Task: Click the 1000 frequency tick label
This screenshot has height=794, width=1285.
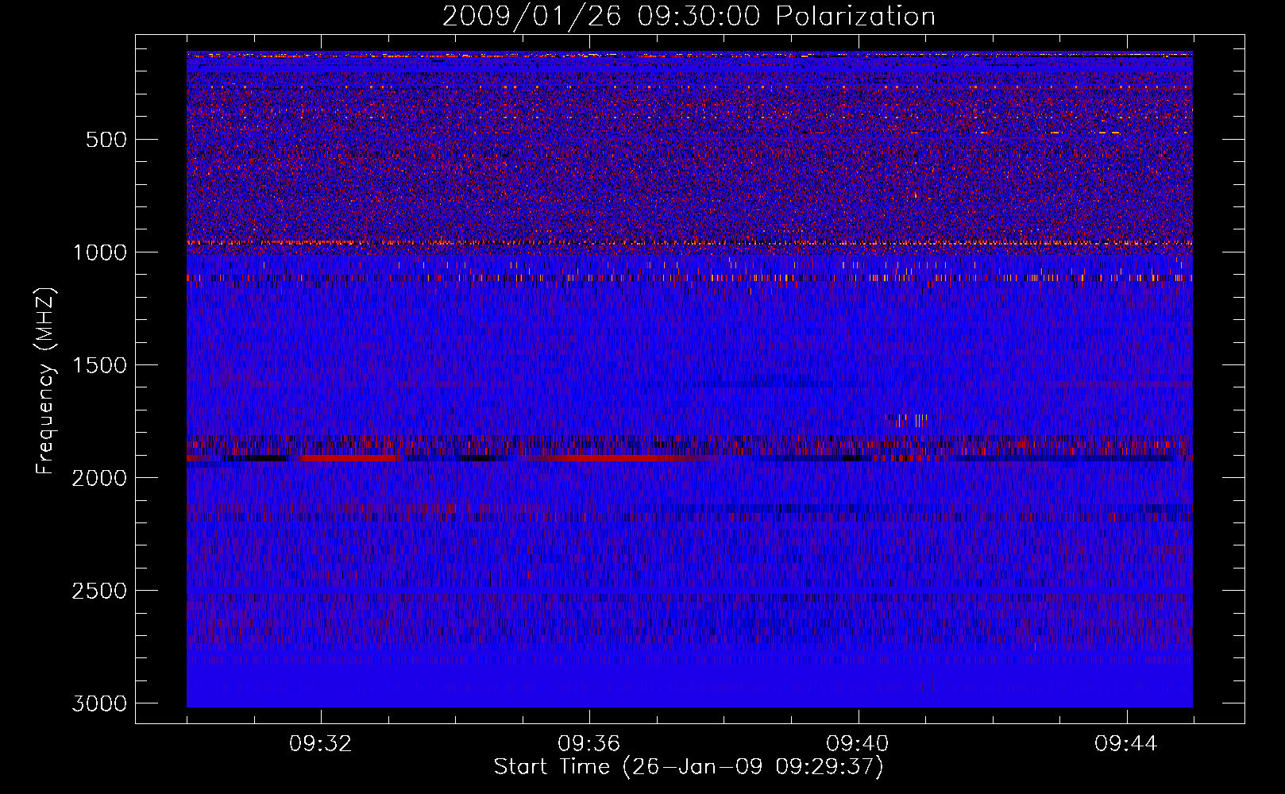Action: pos(99,252)
